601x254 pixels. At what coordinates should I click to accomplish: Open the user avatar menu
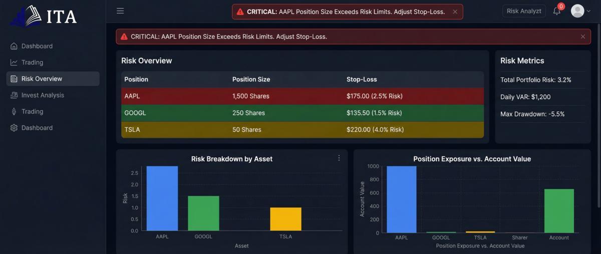581,11
